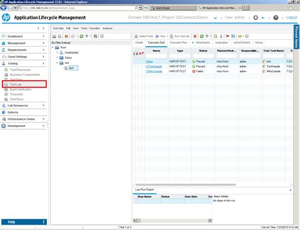Click the Name column filter field

point(156,56)
